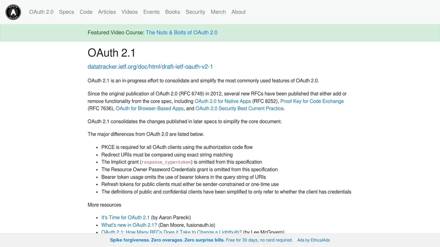Click the Bearer token usage bullet
The height and width of the screenshot is (247, 440).
184,177
